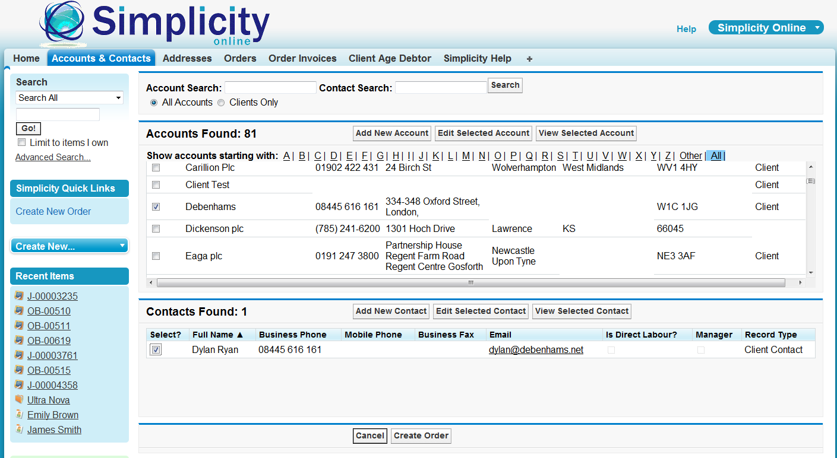Open the "Simplicity Online" dropdown
The width and height of the screenshot is (837, 458).
pos(766,27)
